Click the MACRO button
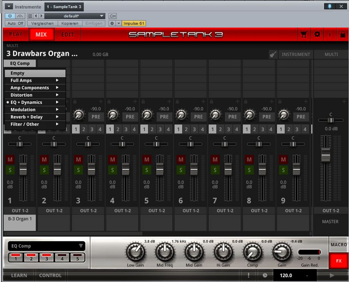This screenshot has height=282, width=349. click(x=339, y=245)
